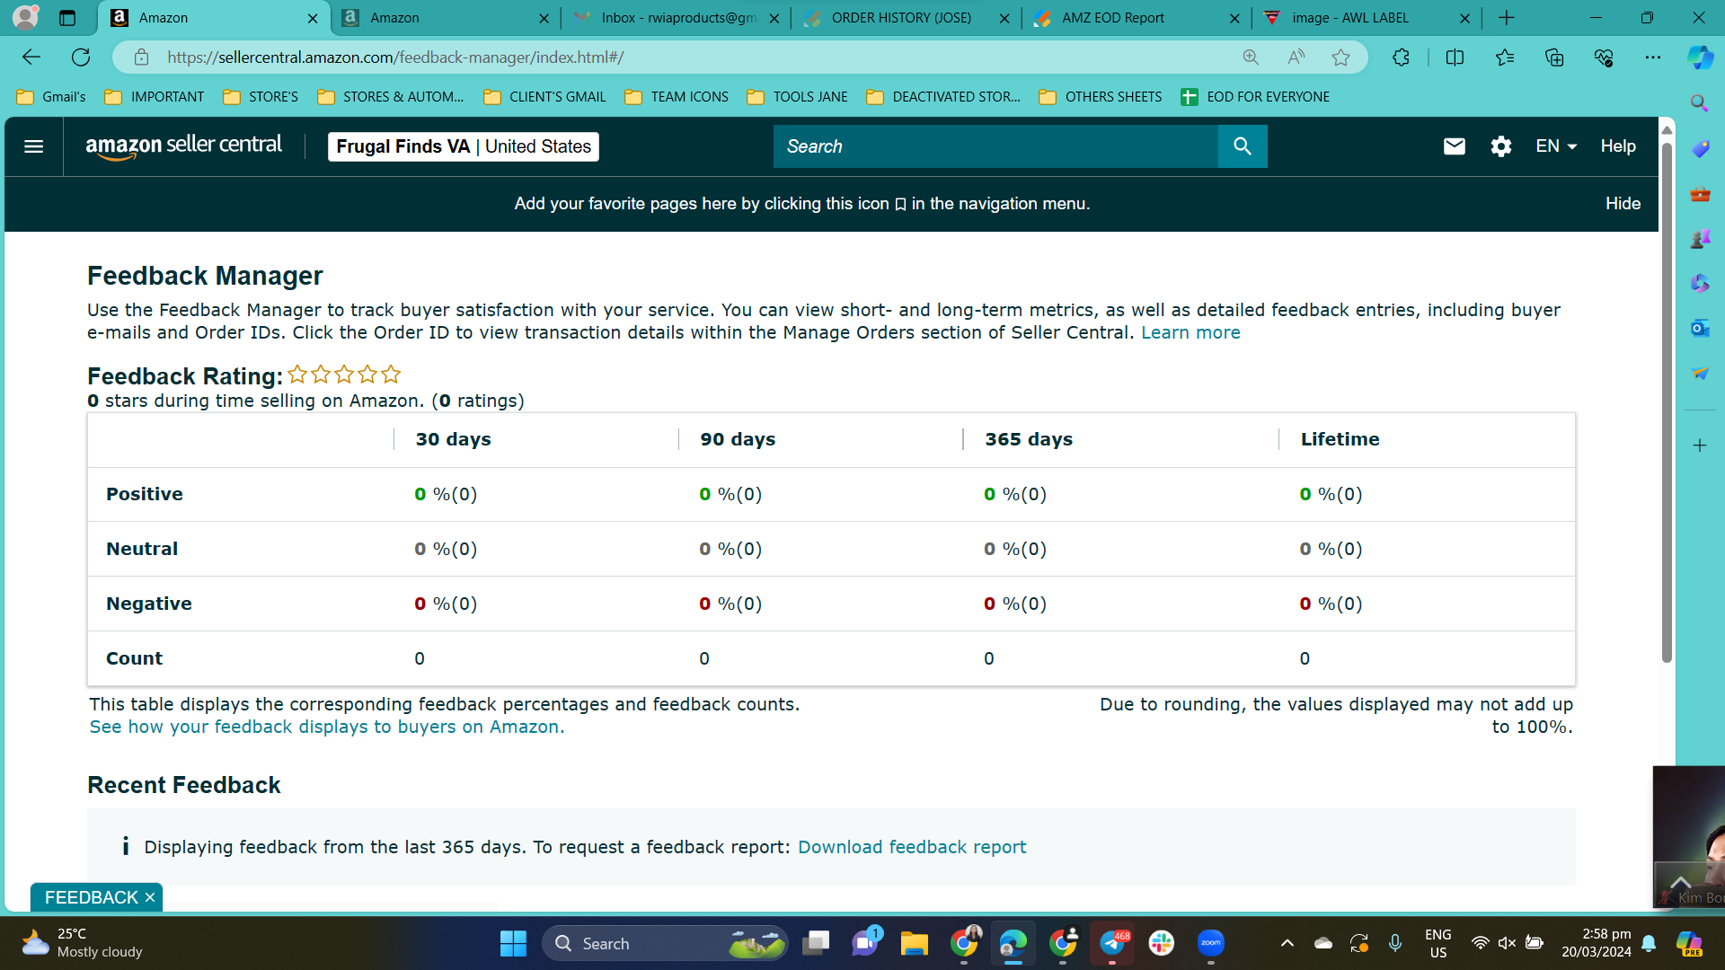1725x970 pixels.
Task: Click the Frugal Finds VA account switcher
Action: click(464, 146)
